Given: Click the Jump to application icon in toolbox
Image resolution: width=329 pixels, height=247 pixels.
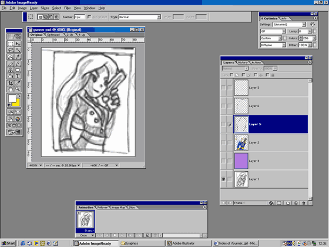Looking at the screenshot, I should 14,132.
